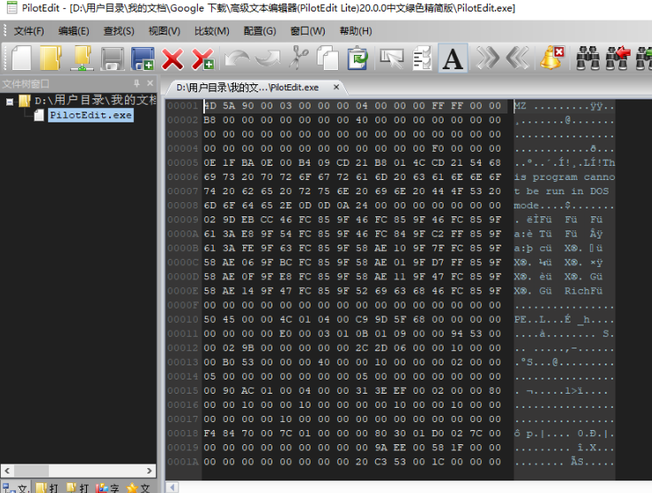Open the 视图(V) menu
The width and height of the screenshot is (652, 493).
164,31
